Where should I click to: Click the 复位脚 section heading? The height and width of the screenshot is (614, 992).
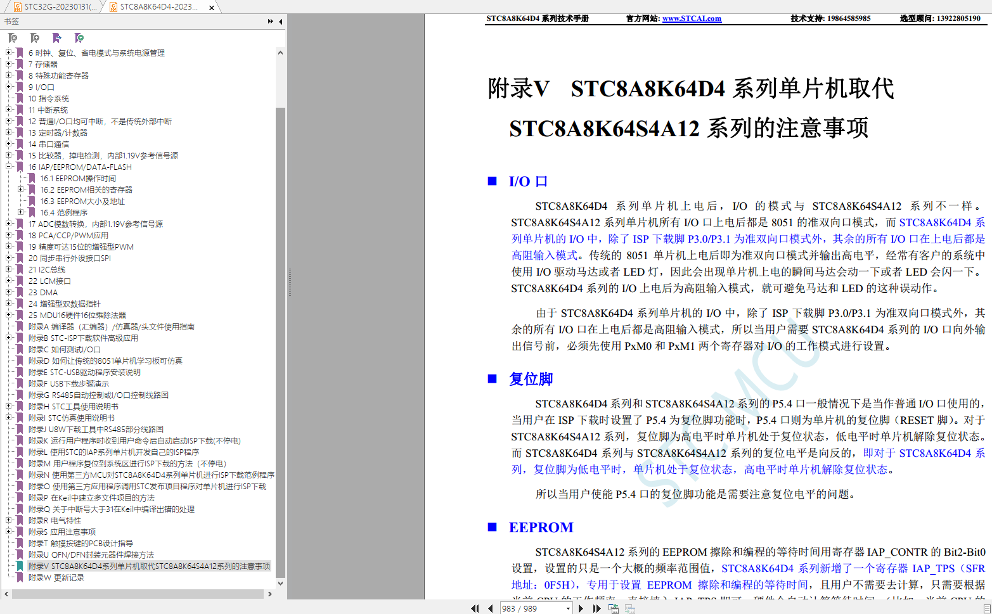click(531, 379)
